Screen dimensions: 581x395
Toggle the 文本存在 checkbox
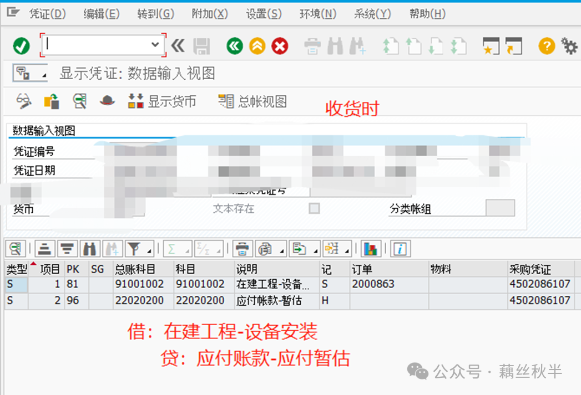[314, 208]
